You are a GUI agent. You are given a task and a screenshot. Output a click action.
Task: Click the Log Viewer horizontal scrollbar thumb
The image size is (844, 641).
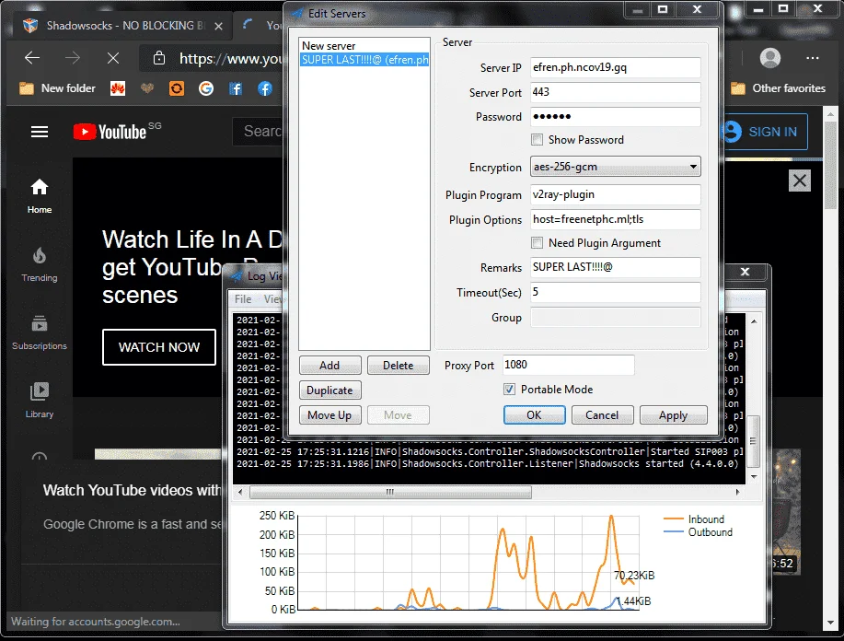click(x=390, y=492)
